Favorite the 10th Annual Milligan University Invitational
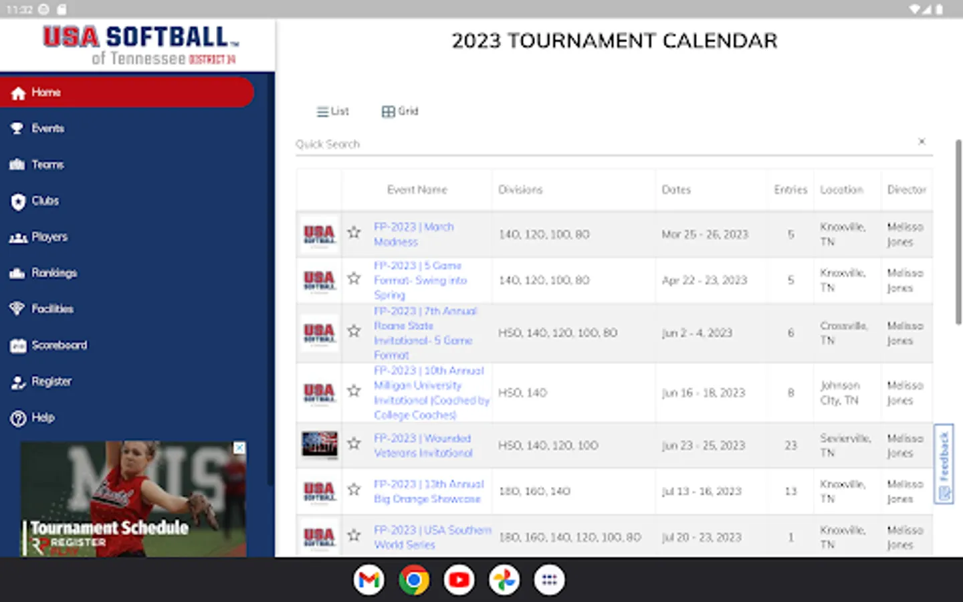The image size is (963, 602). 354,391
